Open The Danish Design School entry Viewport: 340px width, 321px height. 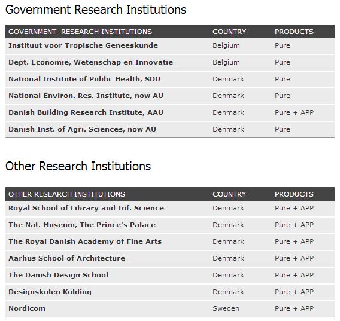(58, 275)
